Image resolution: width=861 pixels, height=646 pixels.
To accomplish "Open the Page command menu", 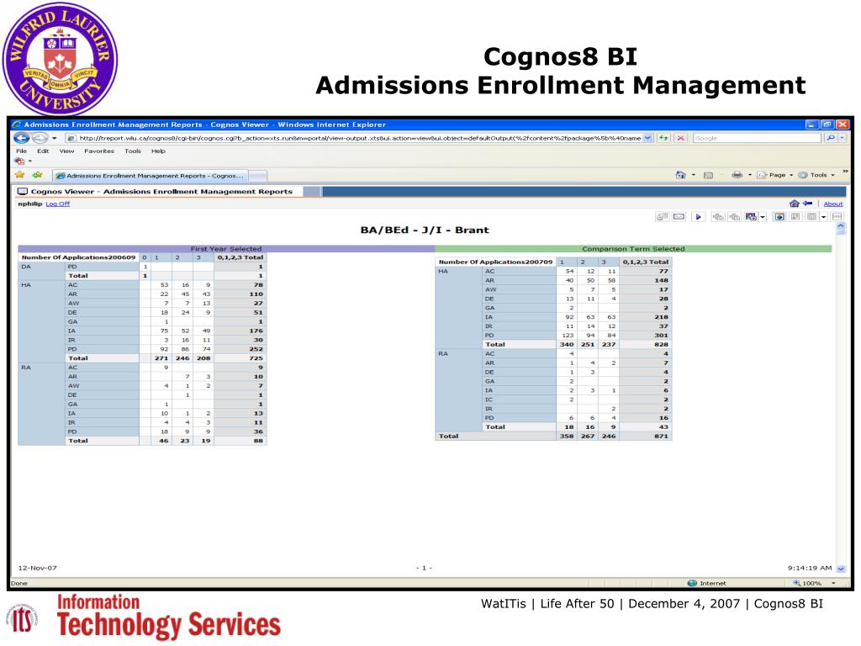I will tap(775, 175).
